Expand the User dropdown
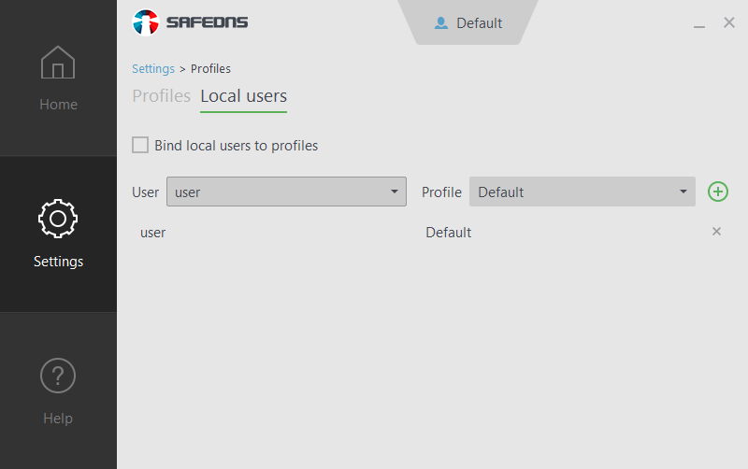 click(286, 192)
